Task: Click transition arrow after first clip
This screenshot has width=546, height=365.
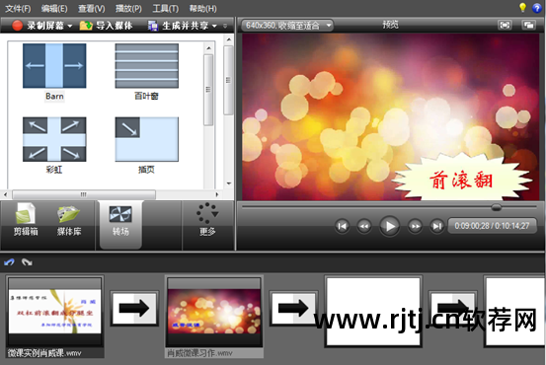Action: click(x=134, y=309)
